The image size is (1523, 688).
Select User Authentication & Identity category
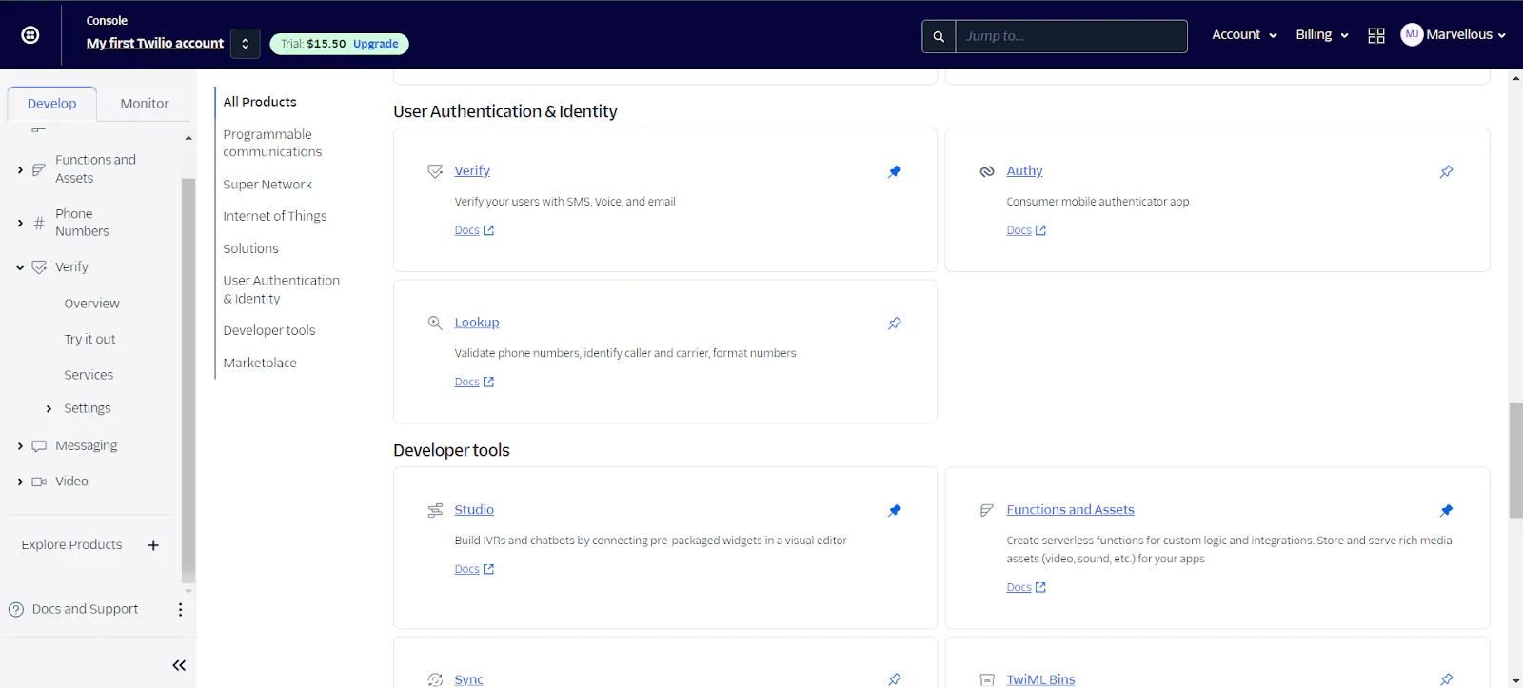282,289
